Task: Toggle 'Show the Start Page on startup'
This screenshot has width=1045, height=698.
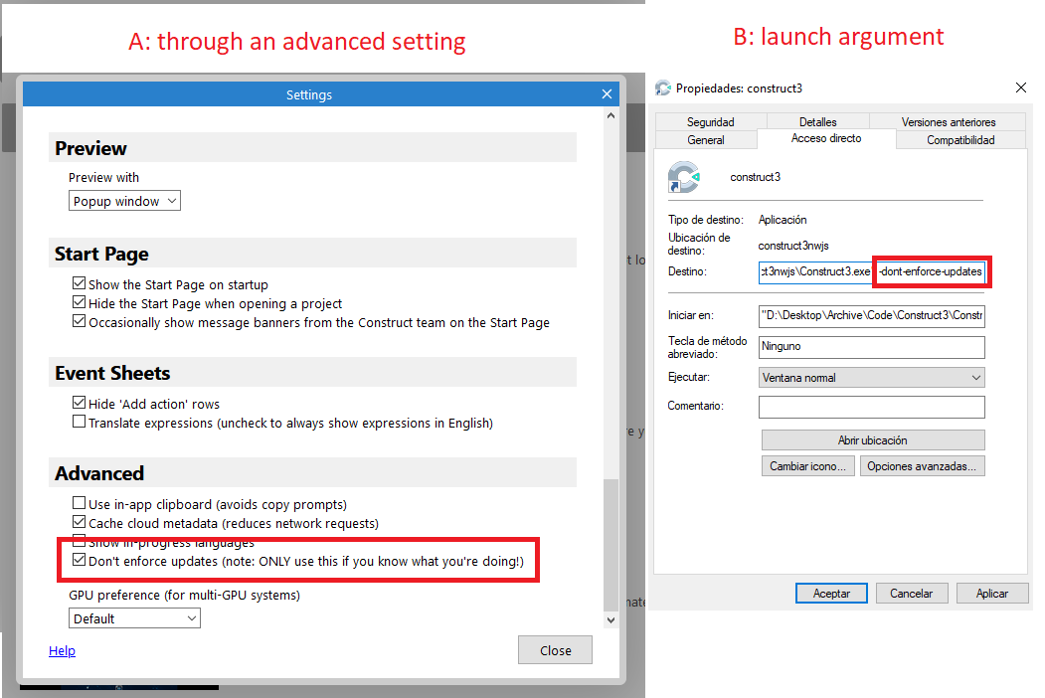Action: [79, 283]
